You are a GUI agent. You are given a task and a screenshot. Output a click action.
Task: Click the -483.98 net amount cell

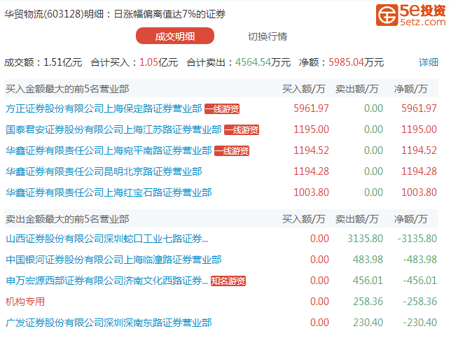point(420,260)
